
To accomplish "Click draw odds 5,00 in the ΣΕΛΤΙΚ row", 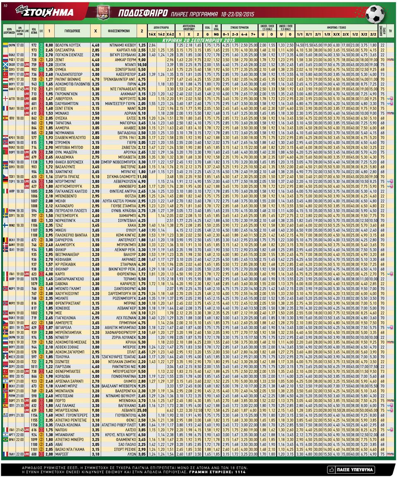I will tap(96, 65).
